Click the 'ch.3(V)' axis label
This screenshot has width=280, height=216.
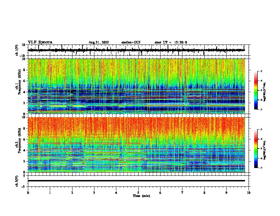(x=17, y=181)
